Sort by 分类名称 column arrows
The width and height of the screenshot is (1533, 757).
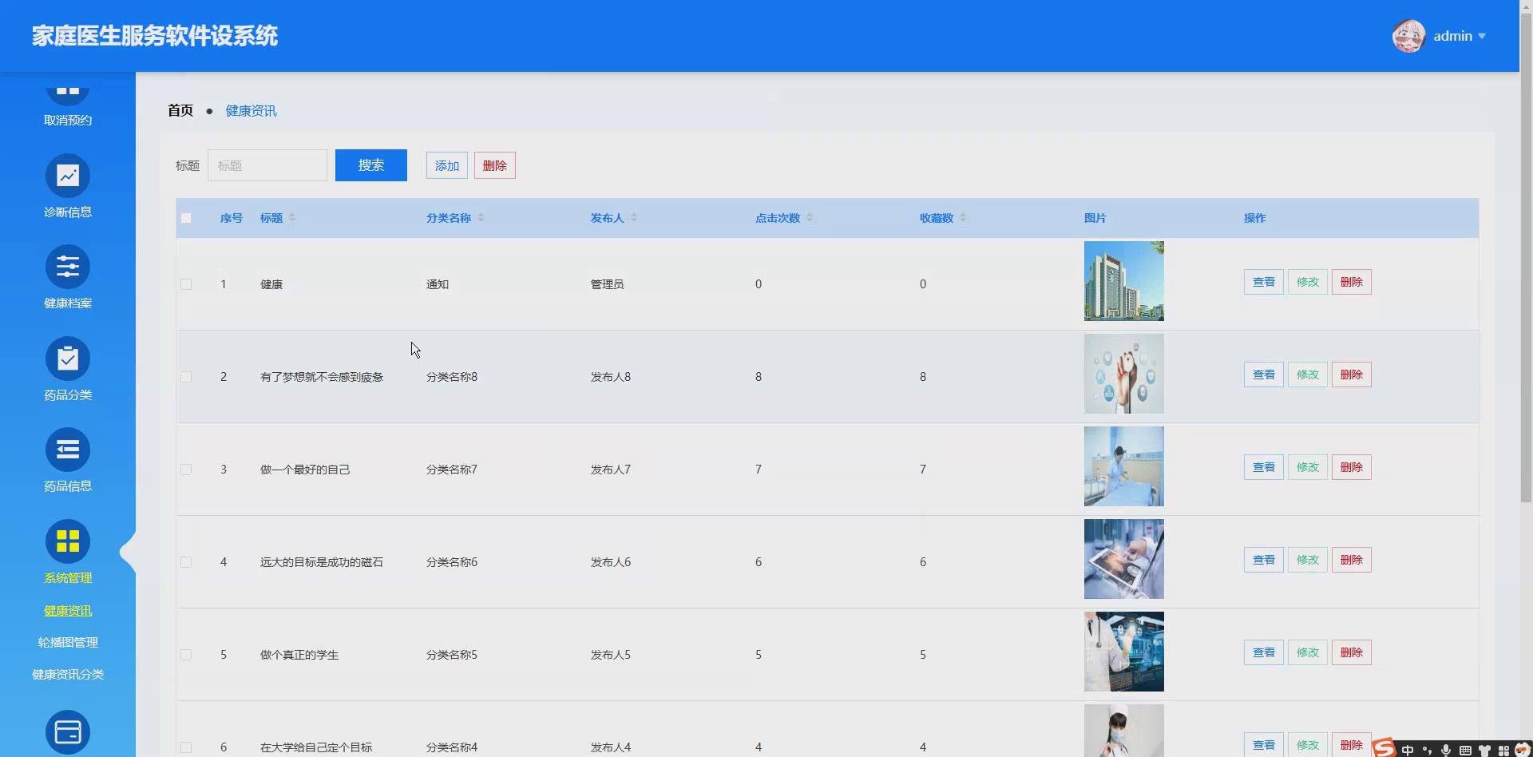(481, 217)
